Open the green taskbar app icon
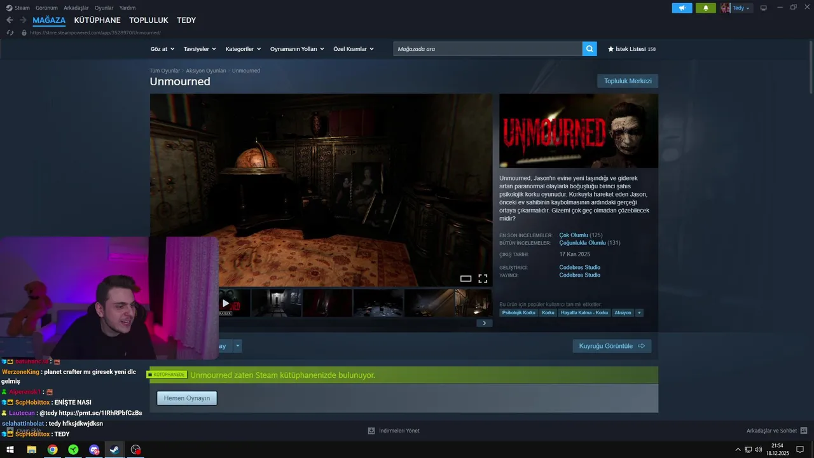 (x=74, y=450)
